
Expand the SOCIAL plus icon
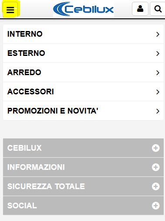coord(156,206)
